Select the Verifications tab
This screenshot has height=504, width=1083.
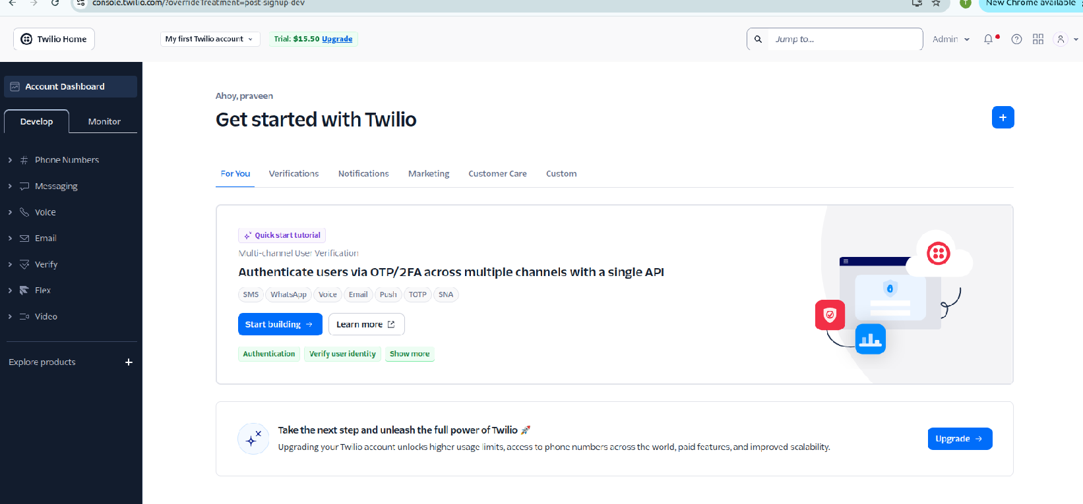pyautogui.click(x=294, y=174)
